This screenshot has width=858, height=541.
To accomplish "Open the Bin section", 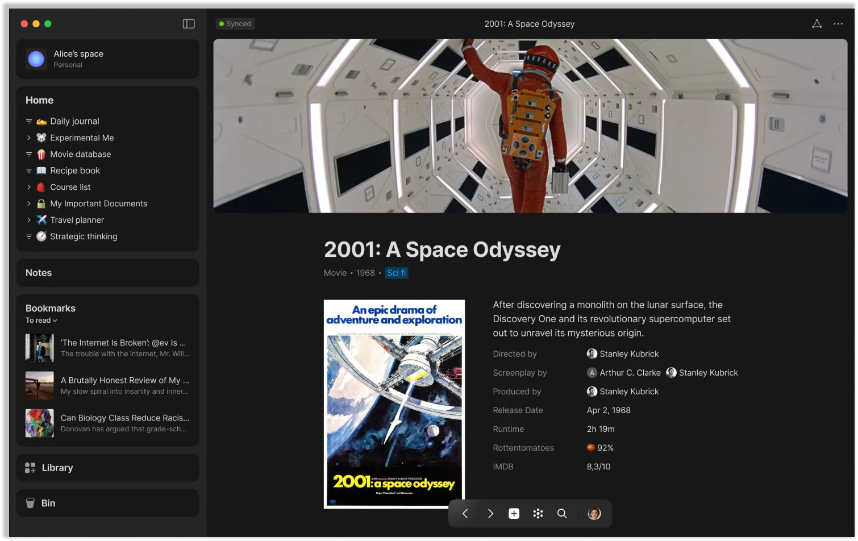I will tap(48, 503).
